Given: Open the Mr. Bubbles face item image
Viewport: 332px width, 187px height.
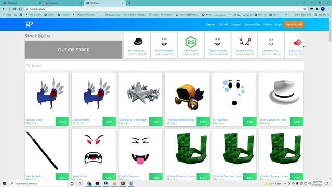Looking at the screenshot, I should pos(234,95).
